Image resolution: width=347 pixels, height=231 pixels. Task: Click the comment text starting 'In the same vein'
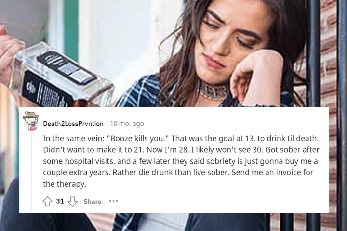tap(181, 161)
